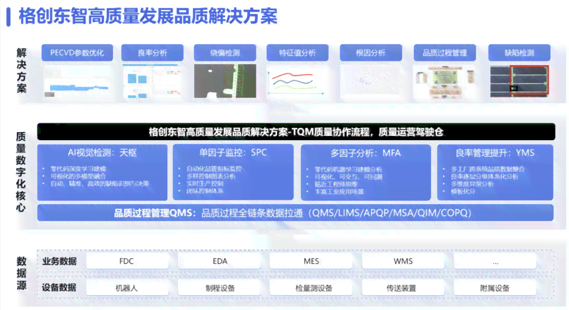Select the 特征值分析 solution label
Image resolution: width=569 pixels, height=310 pixels.
click(297, 52)
